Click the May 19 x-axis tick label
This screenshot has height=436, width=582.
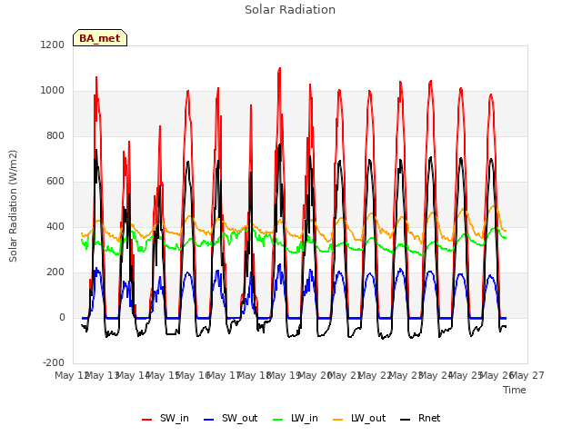tap(285, 375)
